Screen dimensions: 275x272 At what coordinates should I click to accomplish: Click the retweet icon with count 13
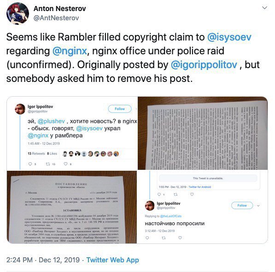[48, 164]
